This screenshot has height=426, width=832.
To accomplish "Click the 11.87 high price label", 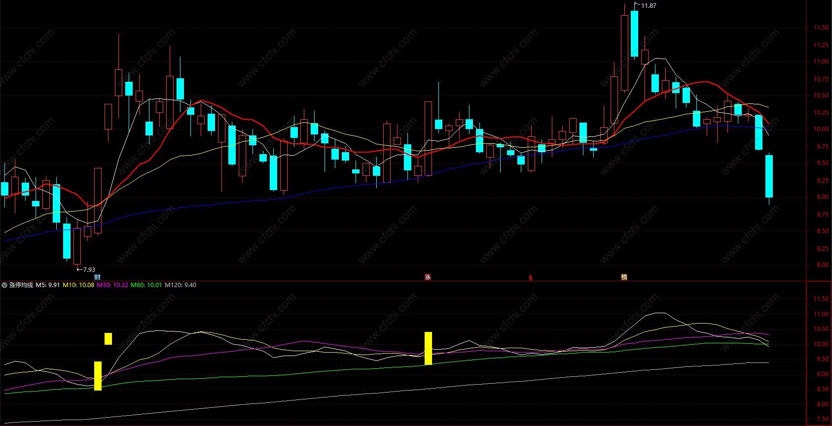I will (x=649, y=6).
